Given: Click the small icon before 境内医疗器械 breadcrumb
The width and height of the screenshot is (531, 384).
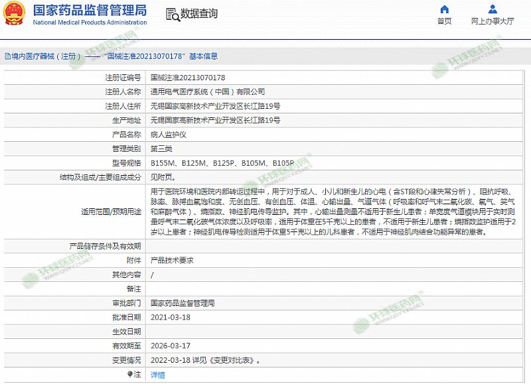Looking at the screenshot, I should pyautogui.click(x=7, y=56).
